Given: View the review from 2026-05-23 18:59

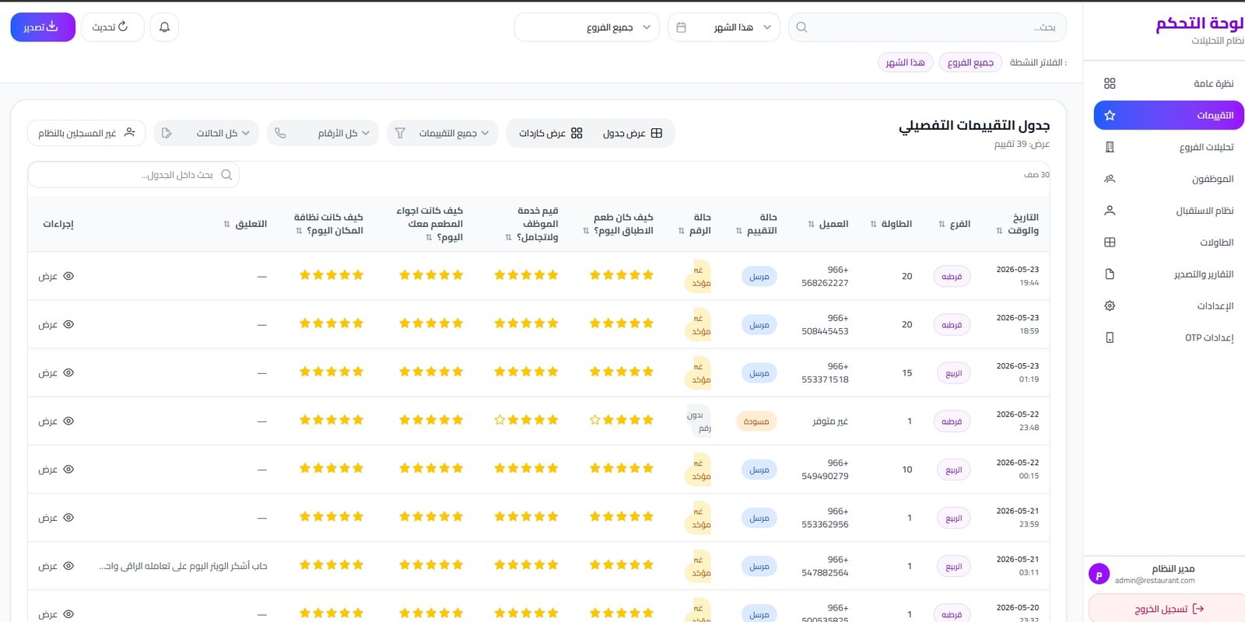Looking at the screenshot, I should 56,324.
